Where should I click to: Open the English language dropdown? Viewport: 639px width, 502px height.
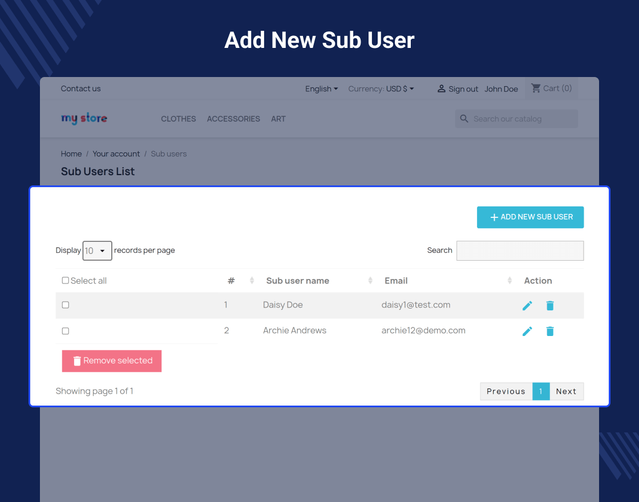point(322,89)
